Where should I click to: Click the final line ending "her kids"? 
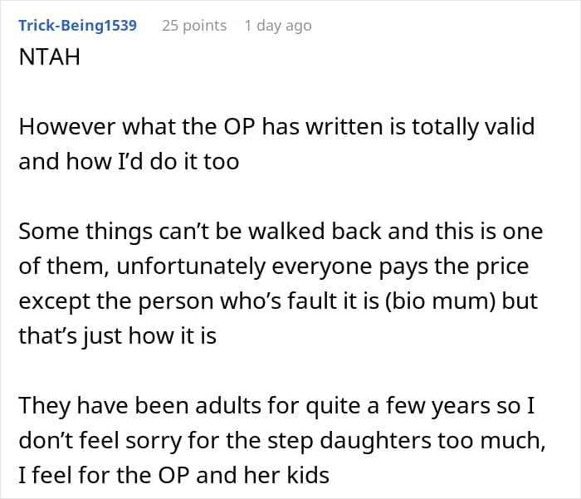173,476
